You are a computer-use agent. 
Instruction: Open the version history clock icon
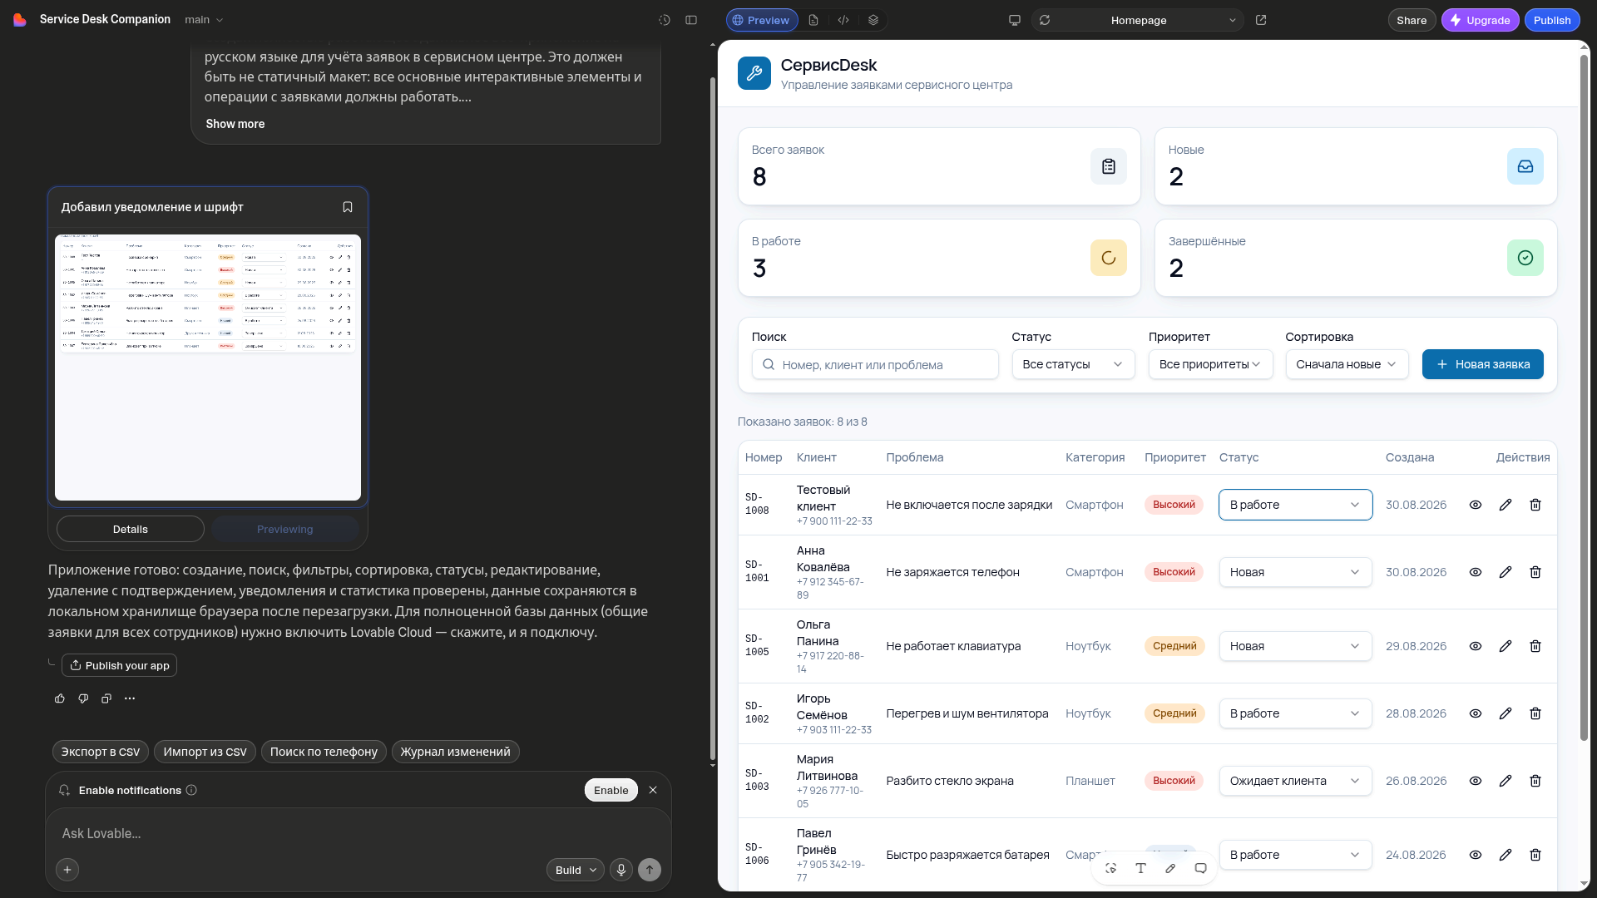[x=665, y=20]
